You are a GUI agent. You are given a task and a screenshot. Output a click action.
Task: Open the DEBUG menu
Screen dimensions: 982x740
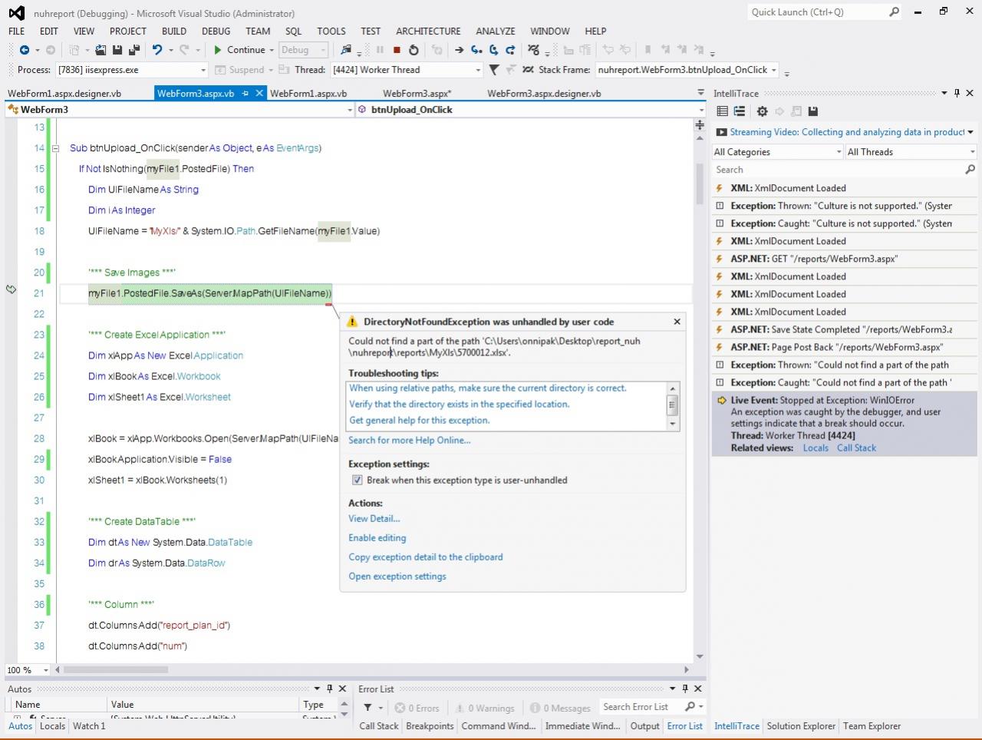click(216, 31)
